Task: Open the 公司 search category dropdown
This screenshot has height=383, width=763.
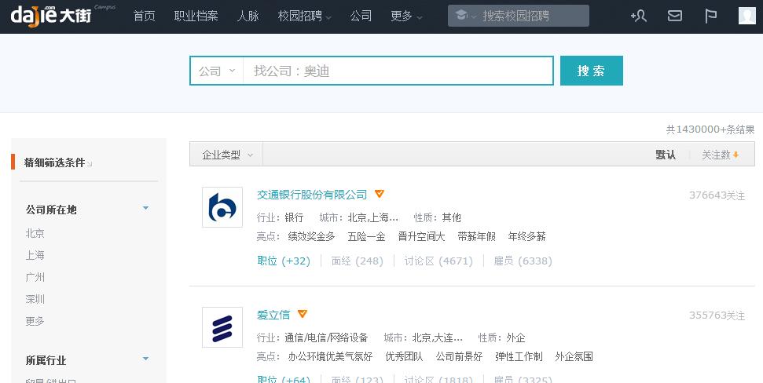Action: point(217,71)
